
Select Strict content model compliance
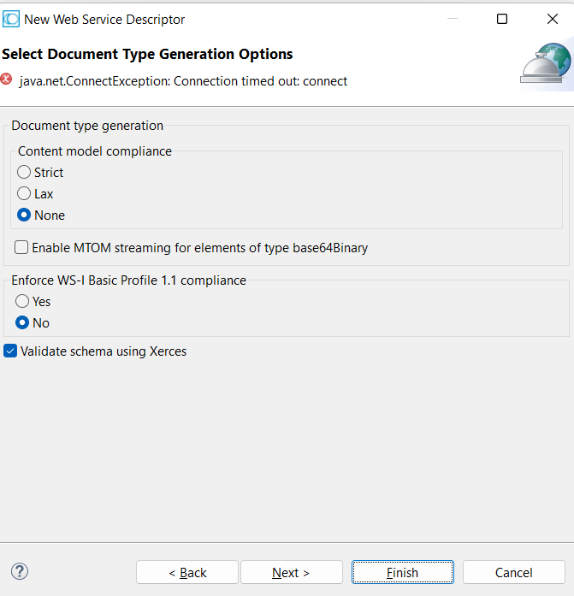pyautogui.click(x=24, y=173)
